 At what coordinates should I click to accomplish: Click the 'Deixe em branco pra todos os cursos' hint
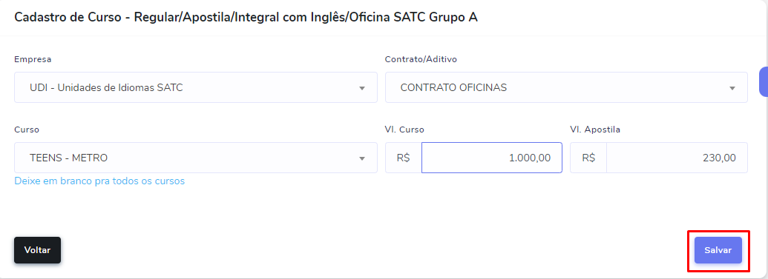point(99,181)
